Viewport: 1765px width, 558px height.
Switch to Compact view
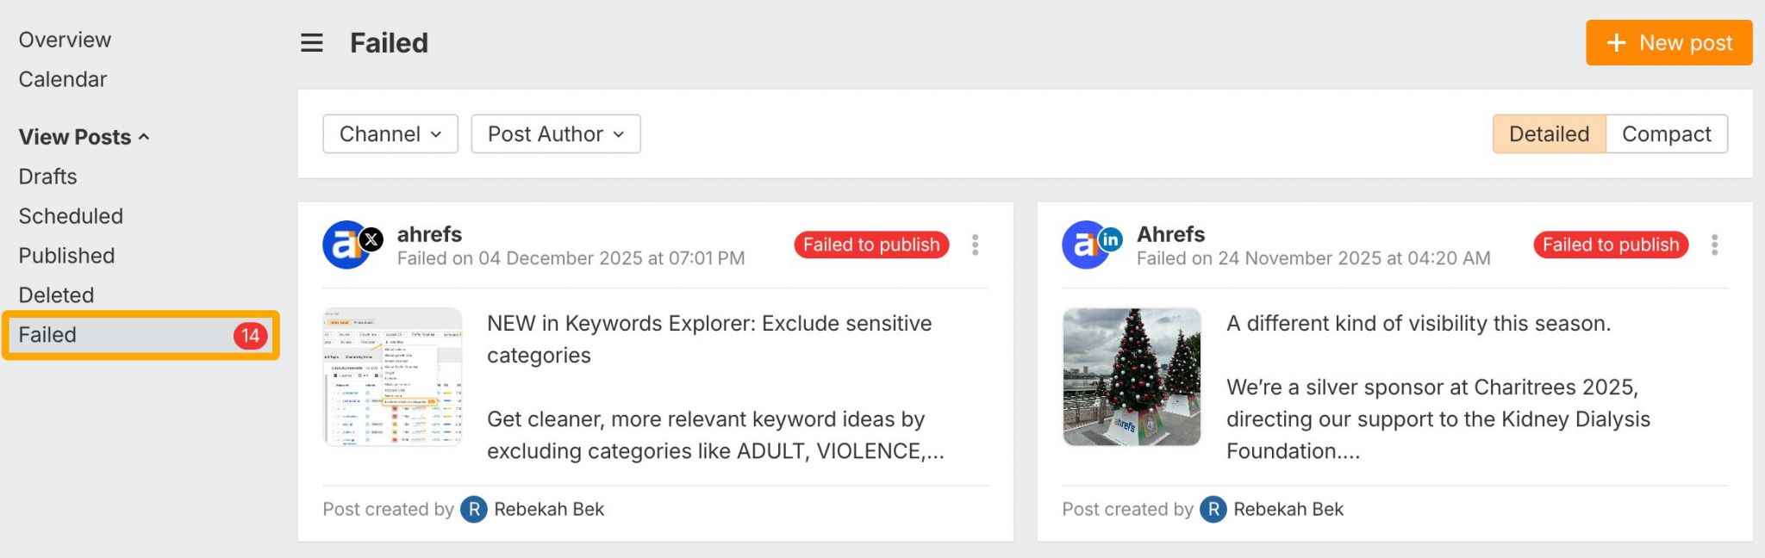pyautogui.click(x=1666, y=133)
